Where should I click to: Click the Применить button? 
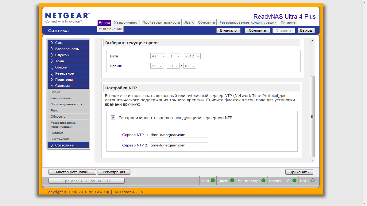pos(299,172)
